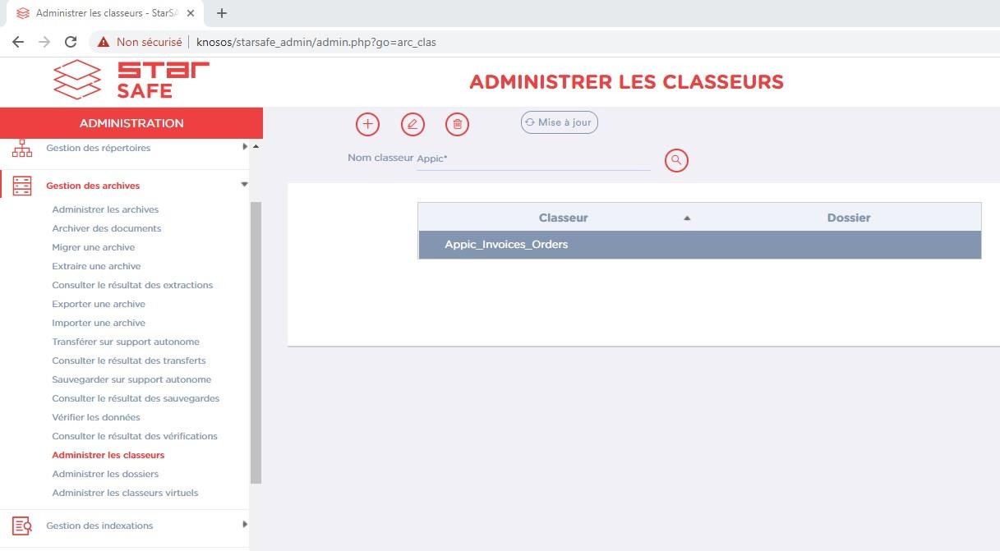Viewport: 1000px width, 551px height.
Task: Open Administrer les archives menu entry
Action: [x=105, y=209]
